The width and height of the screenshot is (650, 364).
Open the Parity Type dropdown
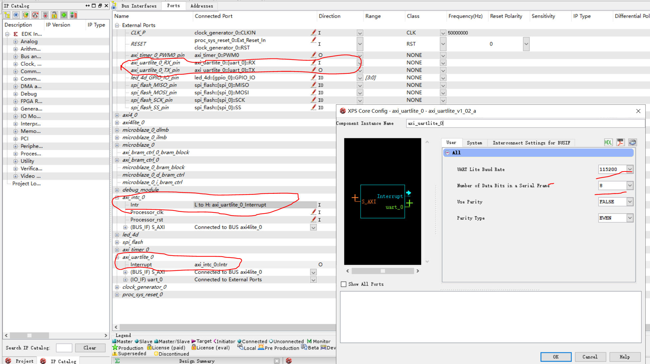click(x=630, y=218)
